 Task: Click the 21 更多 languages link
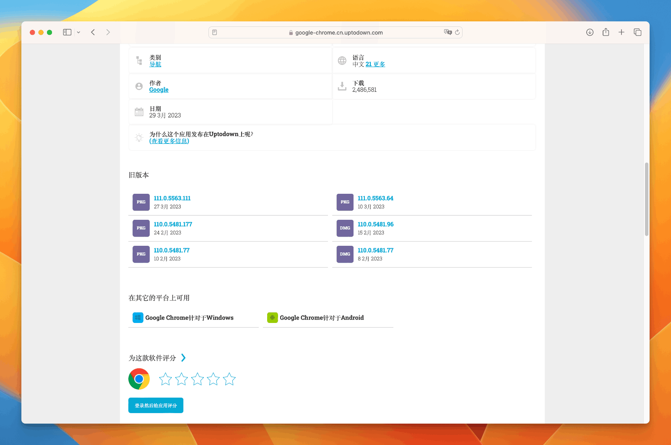click(x=375, y=64)
